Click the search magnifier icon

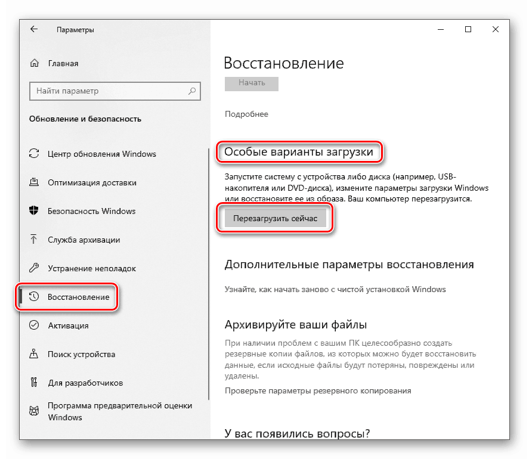click(192, 91)
